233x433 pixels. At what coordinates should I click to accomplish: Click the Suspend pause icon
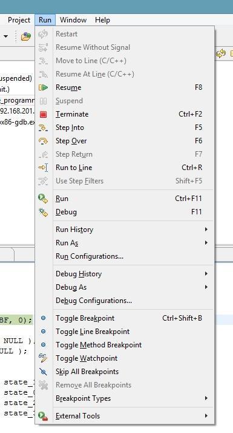[43, 101]
